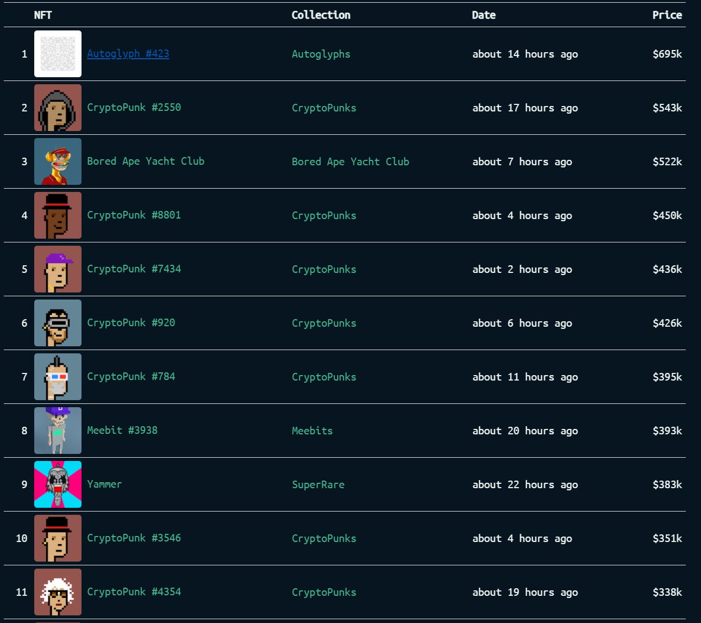The image size is (701, 623).
Task: Open the Bored Ape Yacht Club NFT name link
Action: tap(146, 161)
